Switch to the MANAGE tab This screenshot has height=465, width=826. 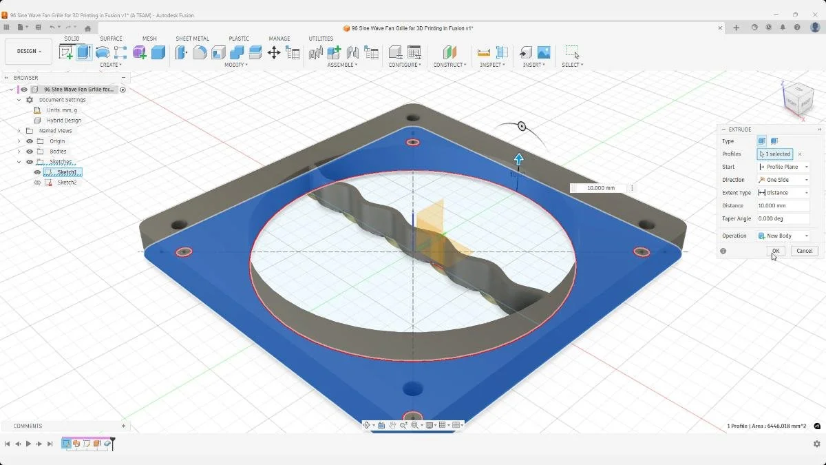point(279,39)
